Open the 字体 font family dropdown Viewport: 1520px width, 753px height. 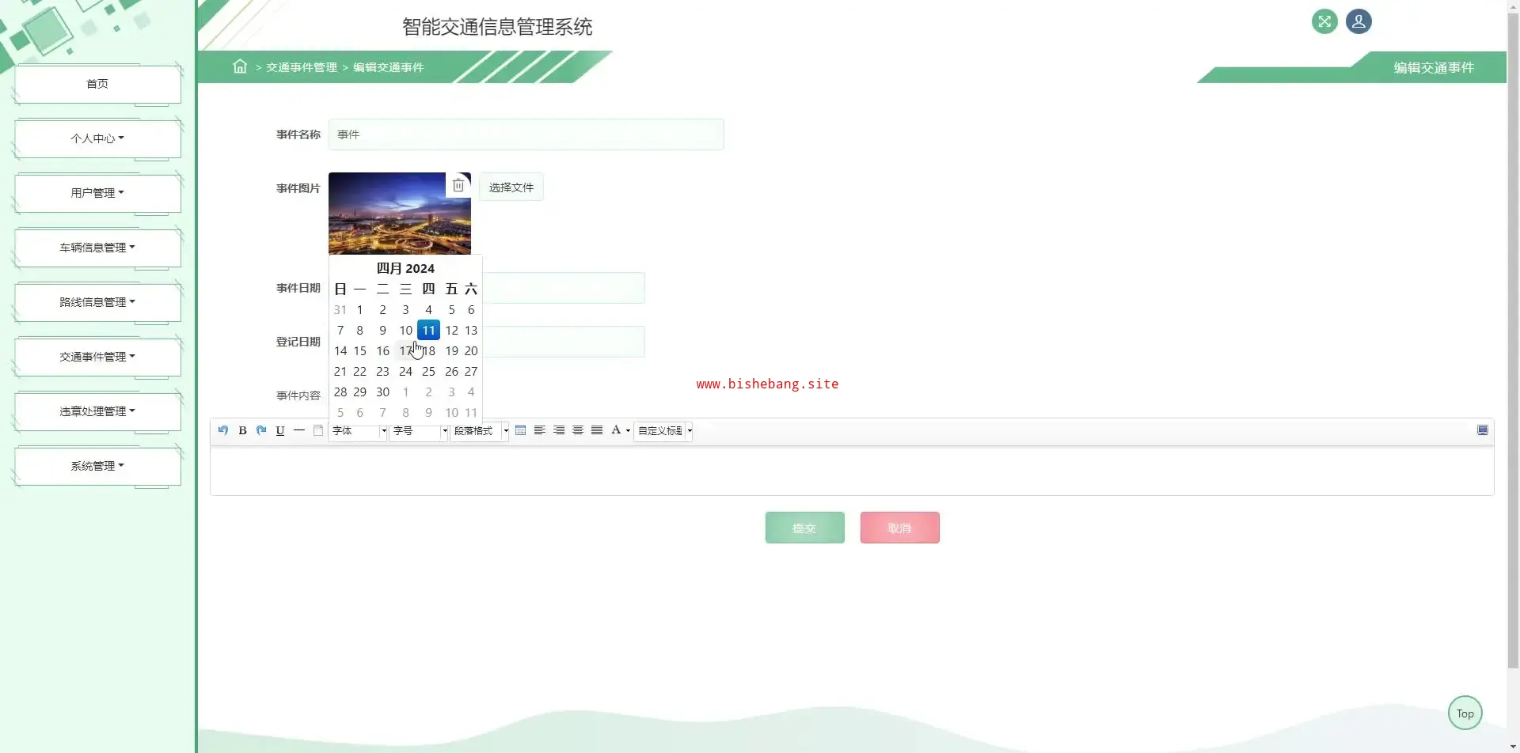pos(358,431)
